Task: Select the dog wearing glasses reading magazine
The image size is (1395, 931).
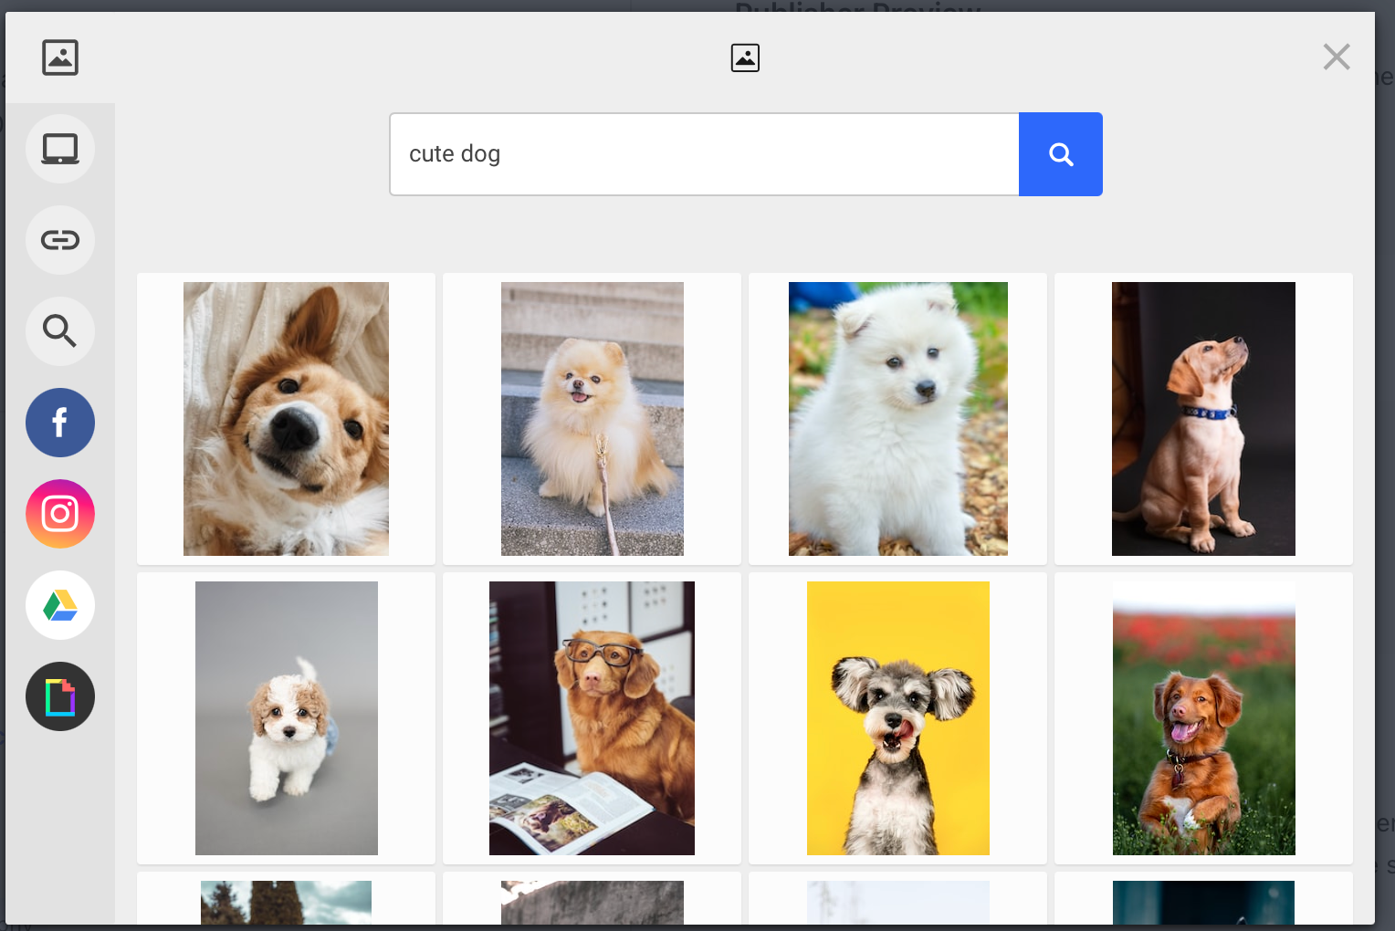Action: (x=592, y=718)
